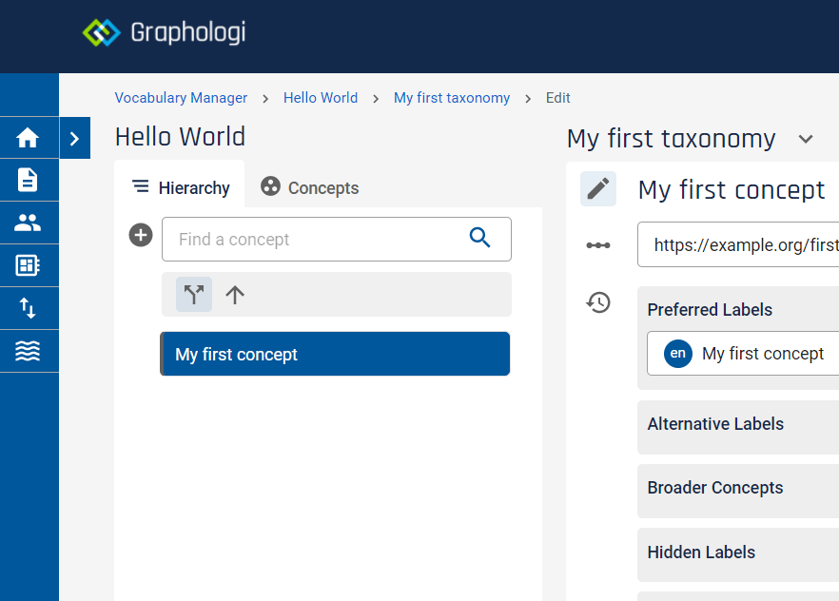Click the magnifier search icon
Screen dimensions: 839x601
[x=480, y=239]
